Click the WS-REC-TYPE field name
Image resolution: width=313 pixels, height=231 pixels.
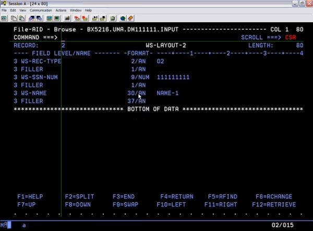pyautogui.click(x=41, y=61)
